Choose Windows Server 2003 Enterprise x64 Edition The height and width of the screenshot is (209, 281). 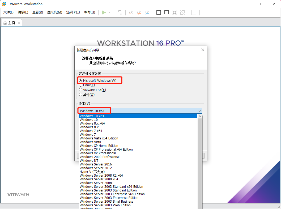pyautogui.click(x=138, y=194)
